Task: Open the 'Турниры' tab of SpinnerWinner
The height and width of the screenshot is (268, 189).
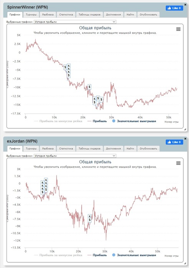Action: pos(31,15)
